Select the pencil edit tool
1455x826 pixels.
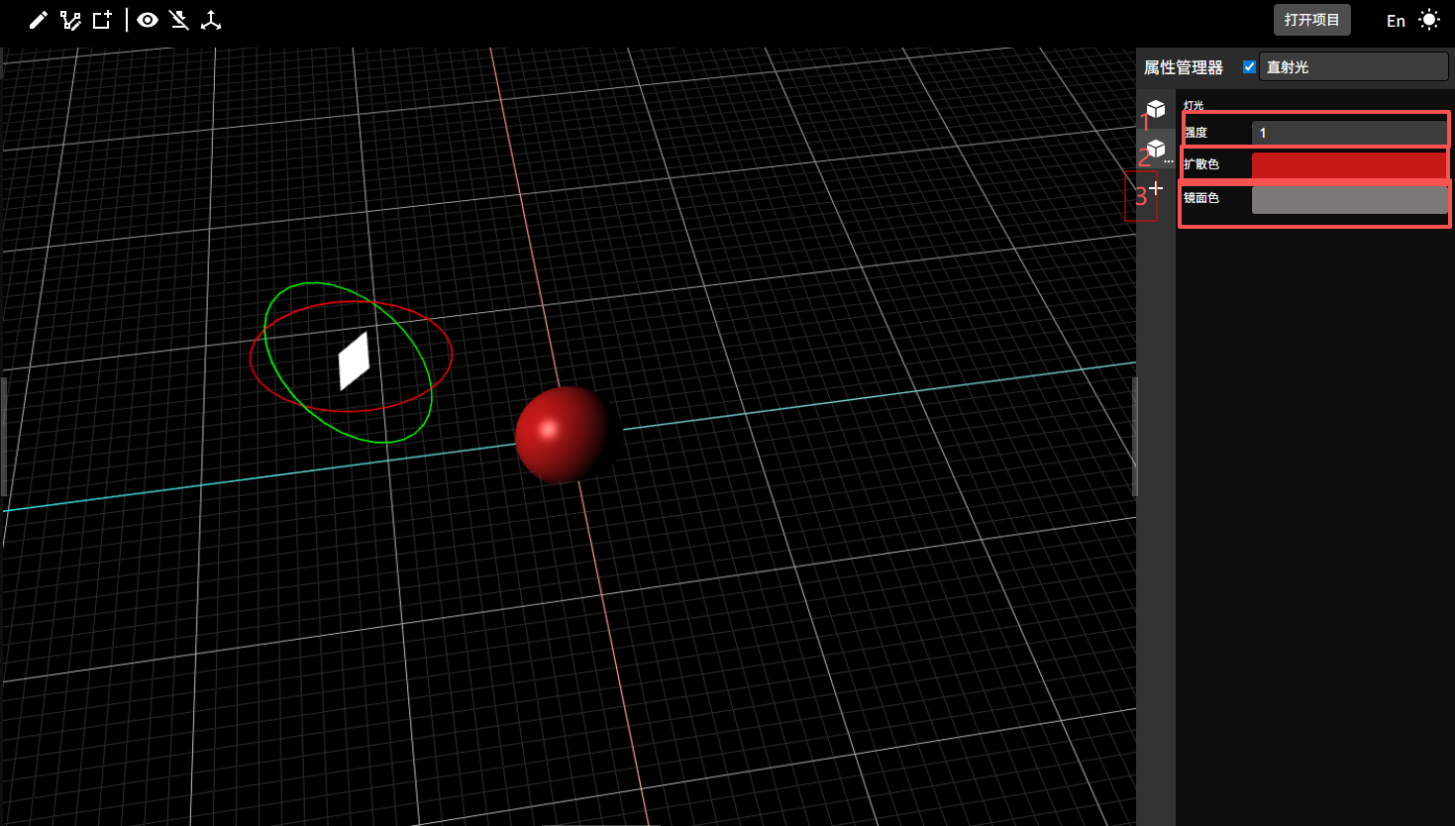pos(38,20)
